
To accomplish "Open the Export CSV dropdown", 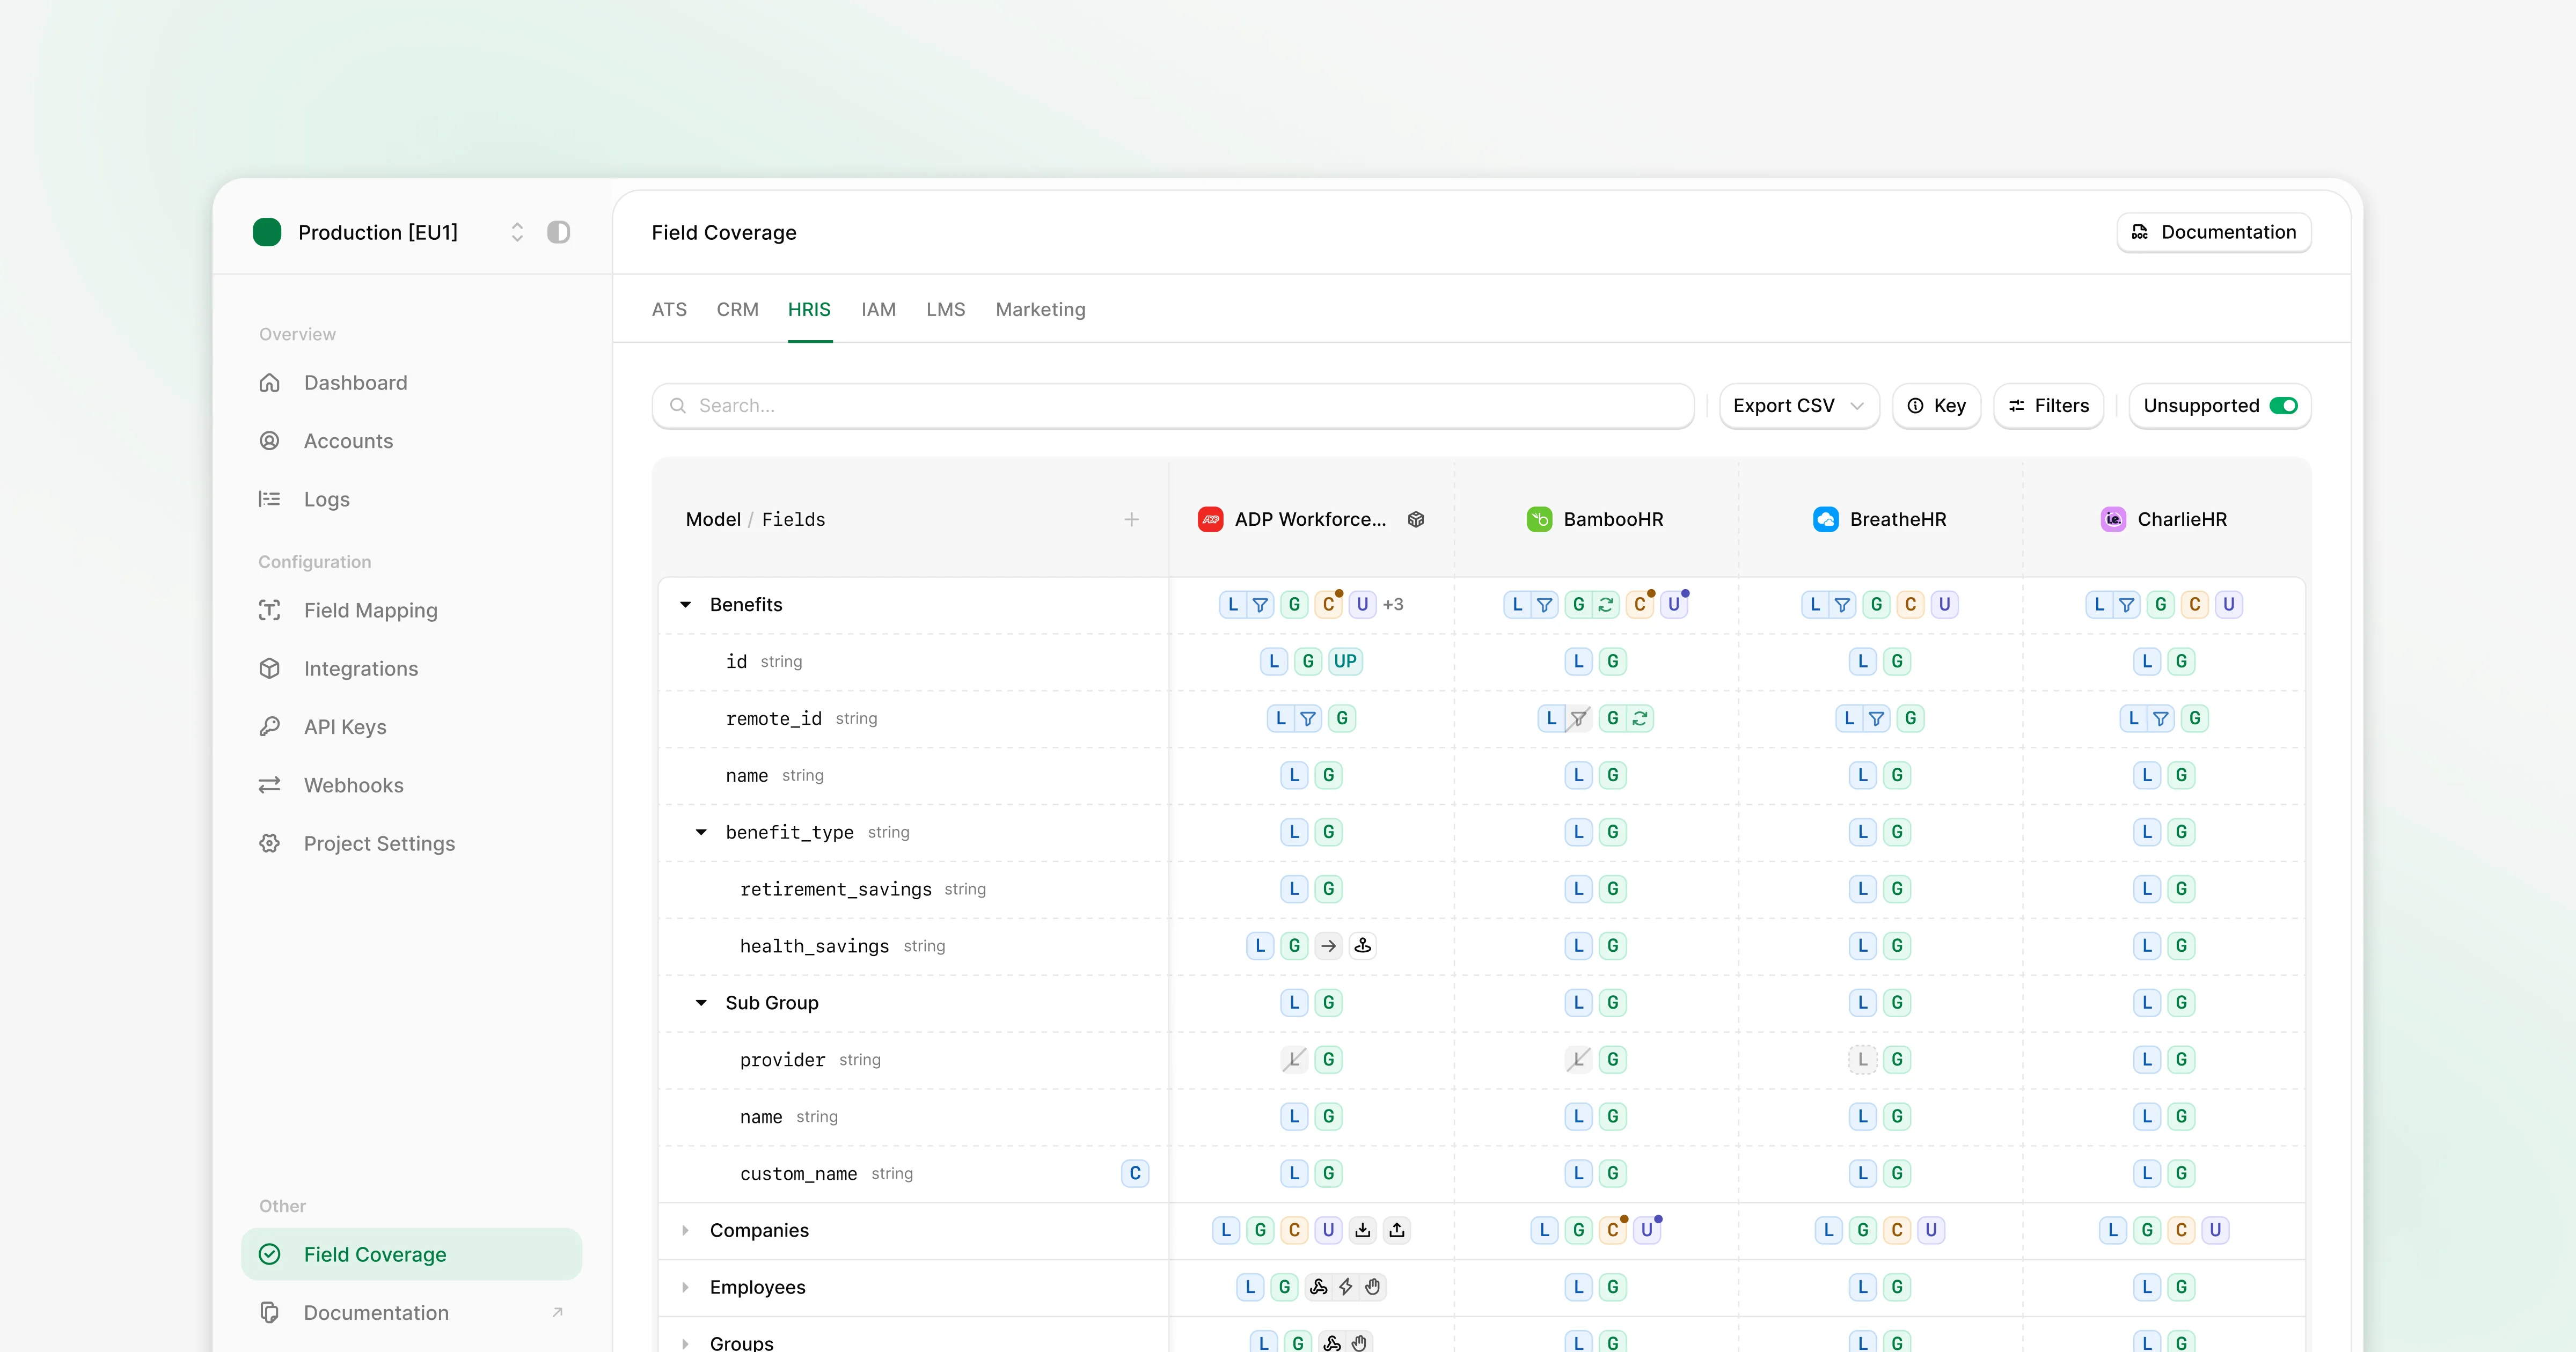I will coord(1798,405).
